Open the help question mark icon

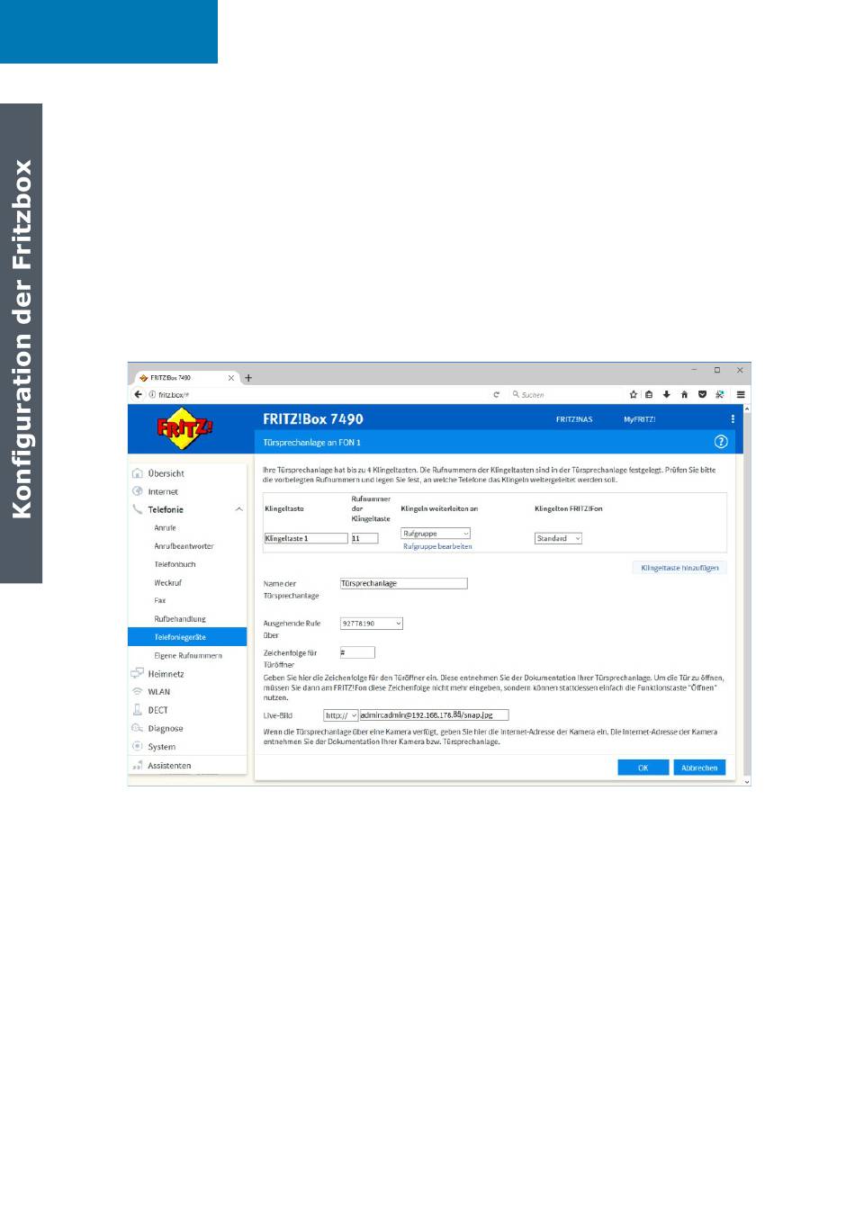click(x=720, y=442)
